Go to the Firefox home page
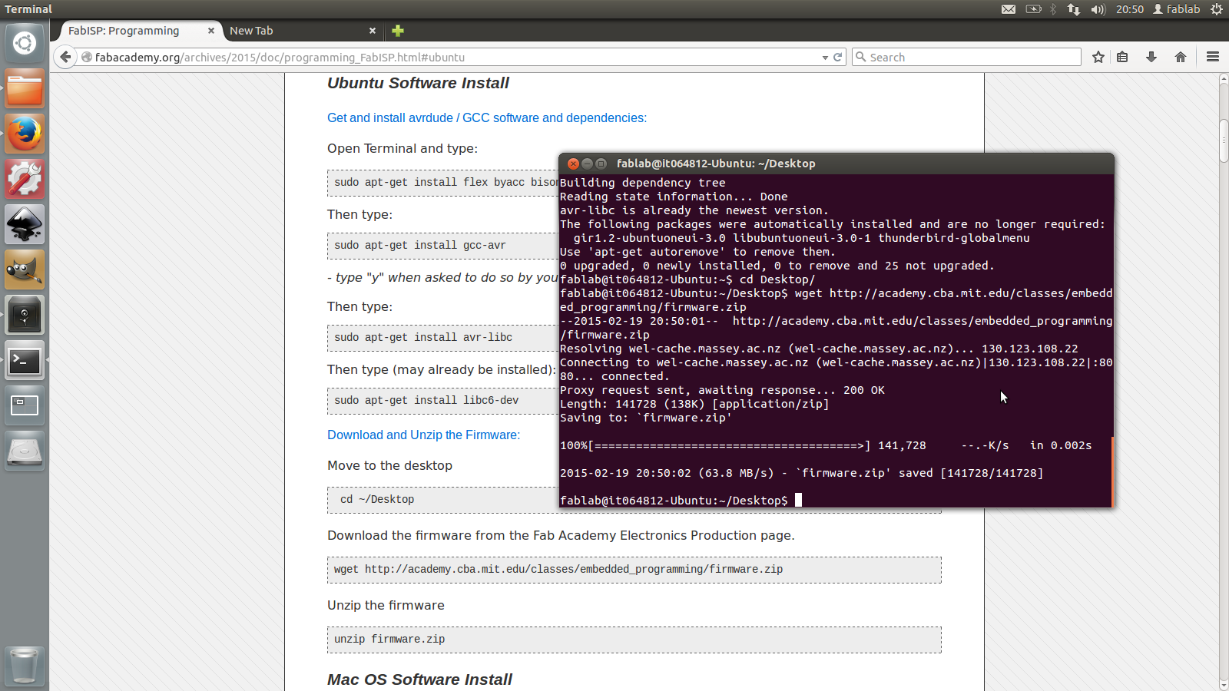Viewport: 1229px width, 691px height. pyautogui.click(x=1181, y=57)
